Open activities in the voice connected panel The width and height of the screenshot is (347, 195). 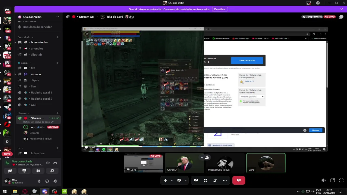coord(38,171)
